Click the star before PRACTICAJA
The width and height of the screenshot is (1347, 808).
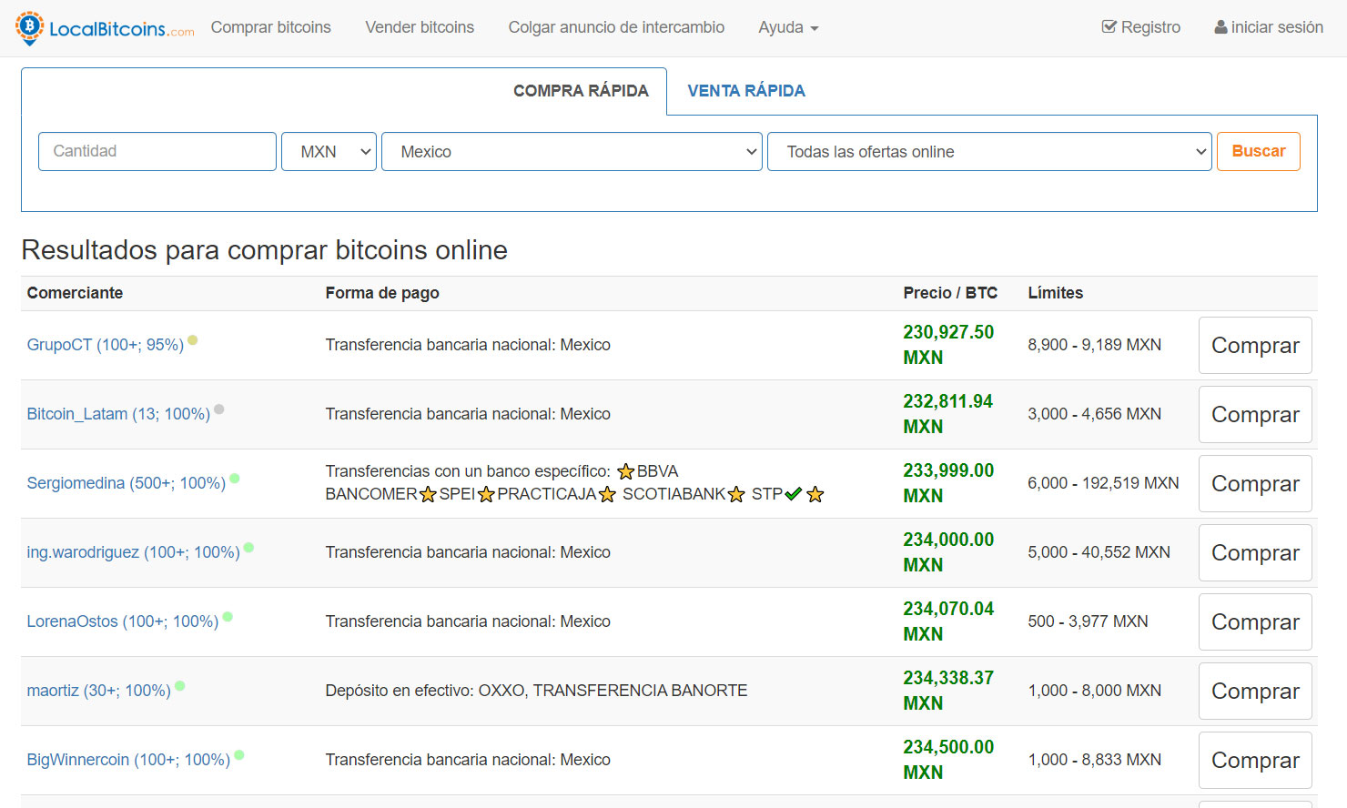(x=486, y=494)
